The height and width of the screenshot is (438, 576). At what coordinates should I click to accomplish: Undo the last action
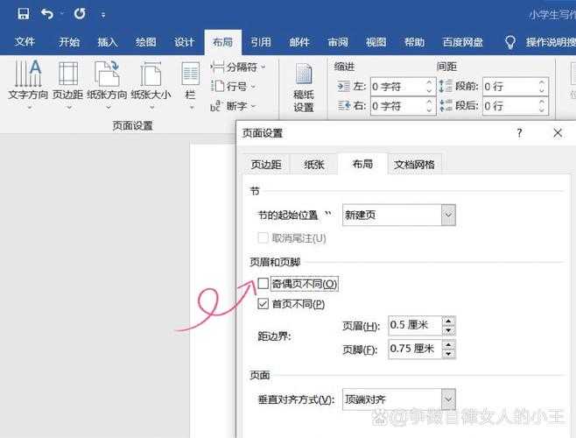pos(47,14)
